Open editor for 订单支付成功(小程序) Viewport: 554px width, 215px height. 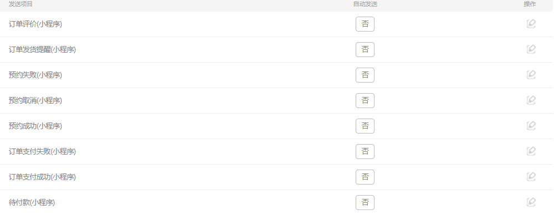[531, 176]
